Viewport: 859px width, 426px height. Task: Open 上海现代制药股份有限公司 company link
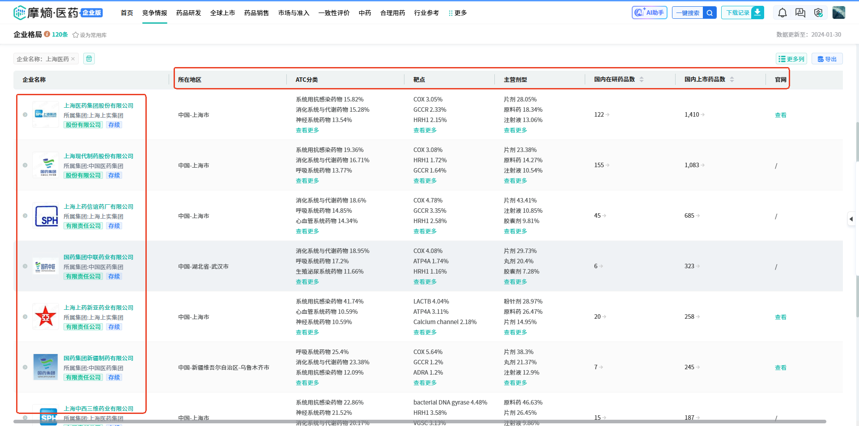[98, 156]
